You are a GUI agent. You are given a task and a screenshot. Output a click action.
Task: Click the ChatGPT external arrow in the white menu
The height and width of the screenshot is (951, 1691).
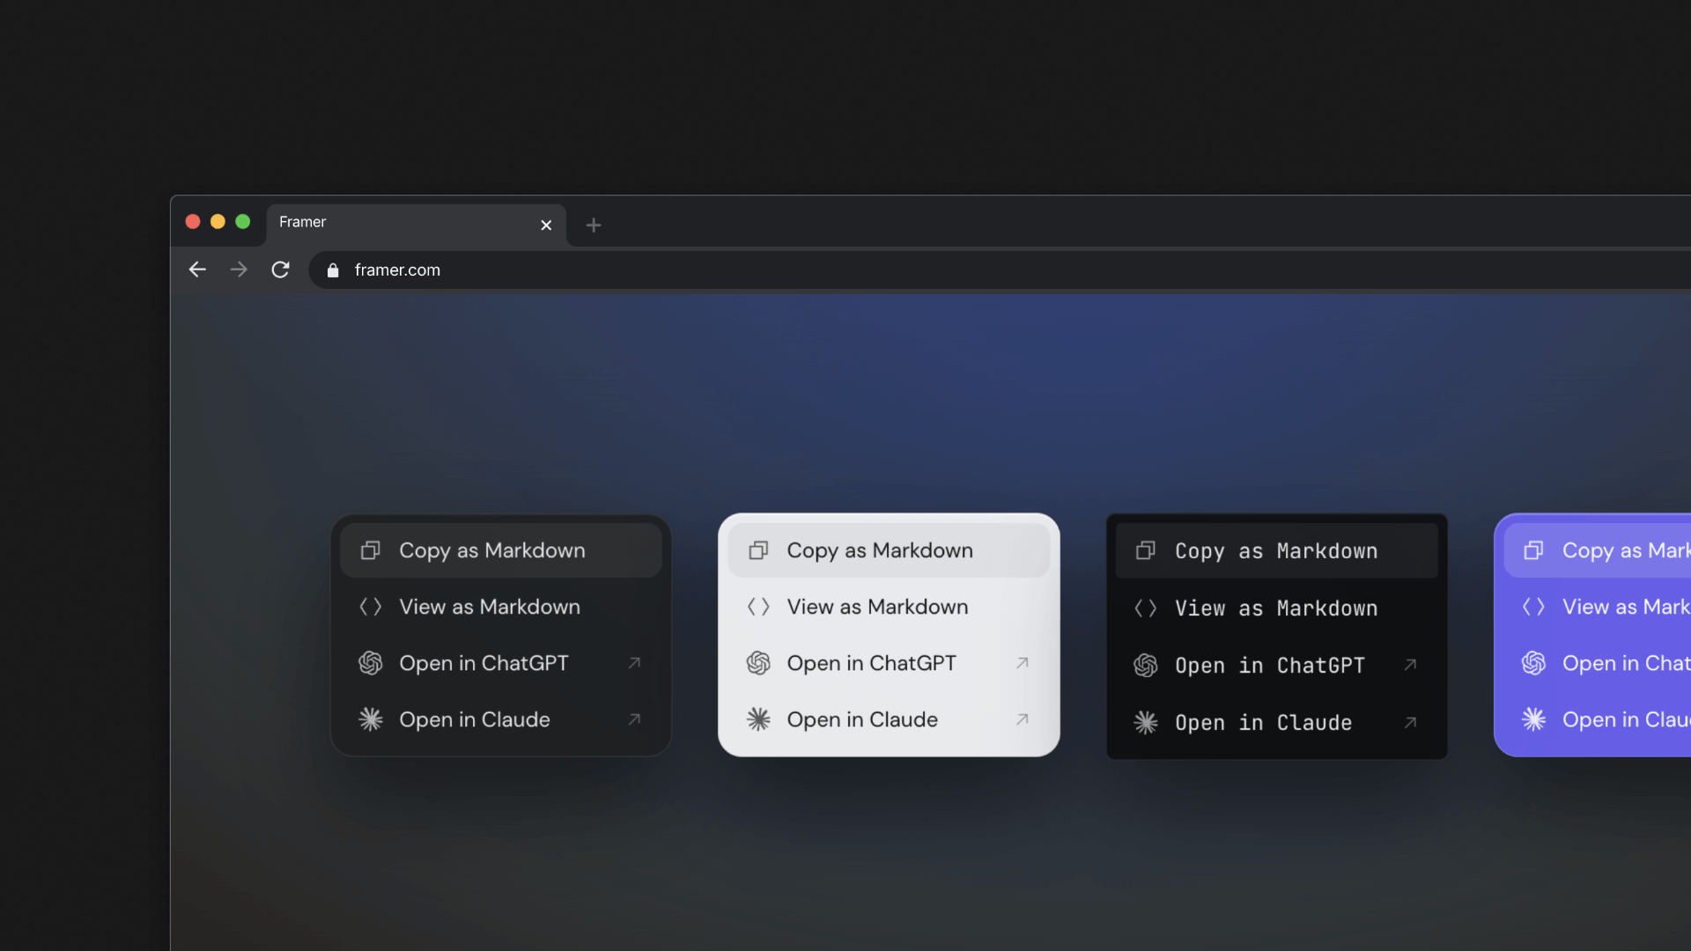tap(1023, 663)
